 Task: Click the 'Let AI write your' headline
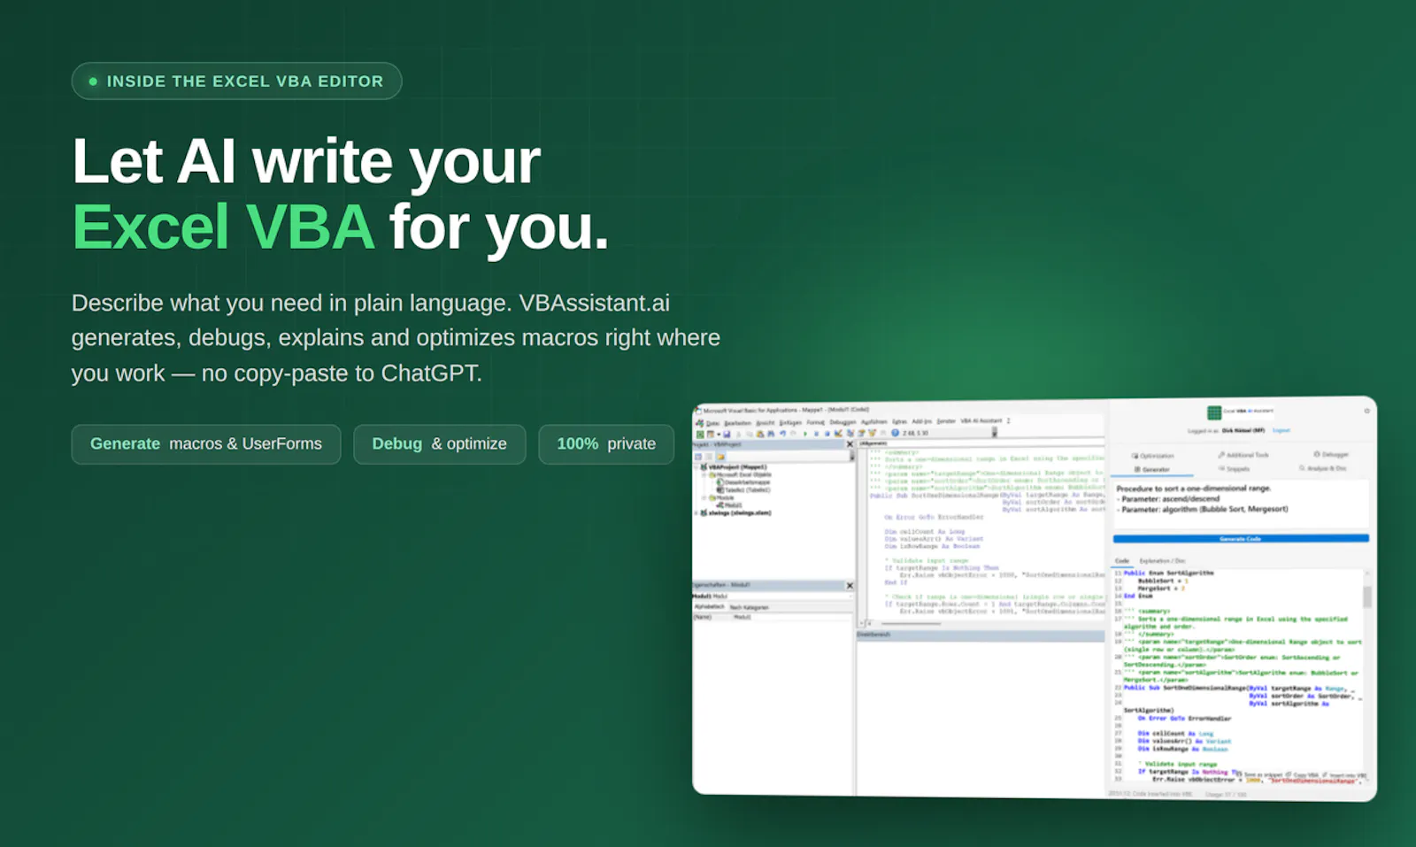pos(306,161)
